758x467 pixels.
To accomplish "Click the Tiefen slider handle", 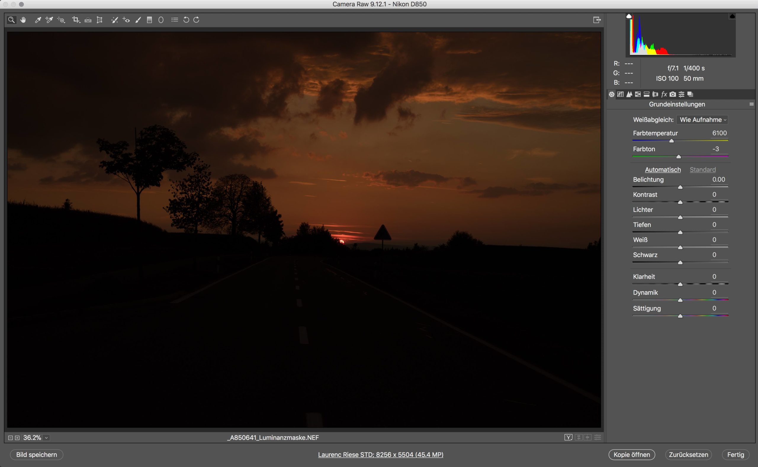I will click(x=680, y=232).
